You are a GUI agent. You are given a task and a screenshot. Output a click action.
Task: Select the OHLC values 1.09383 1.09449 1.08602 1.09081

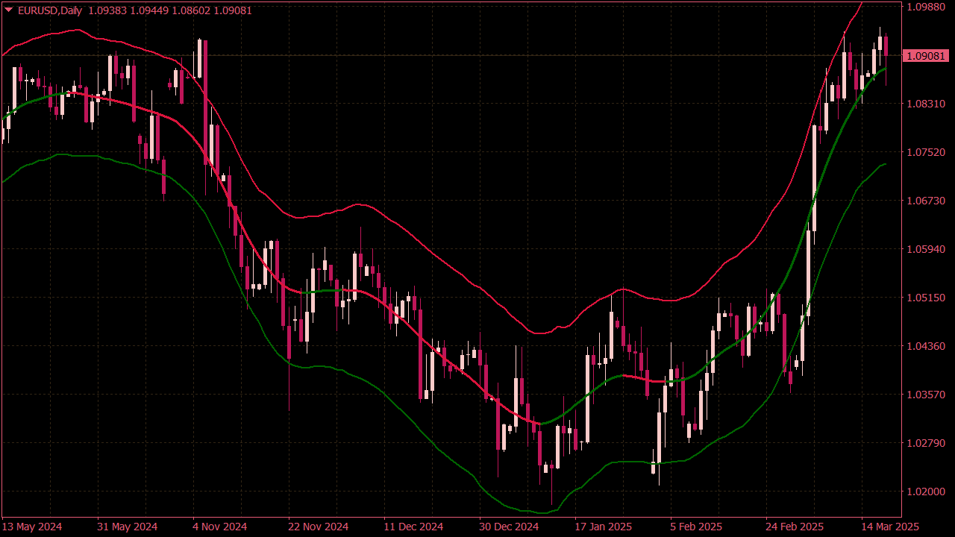point(170,10)
